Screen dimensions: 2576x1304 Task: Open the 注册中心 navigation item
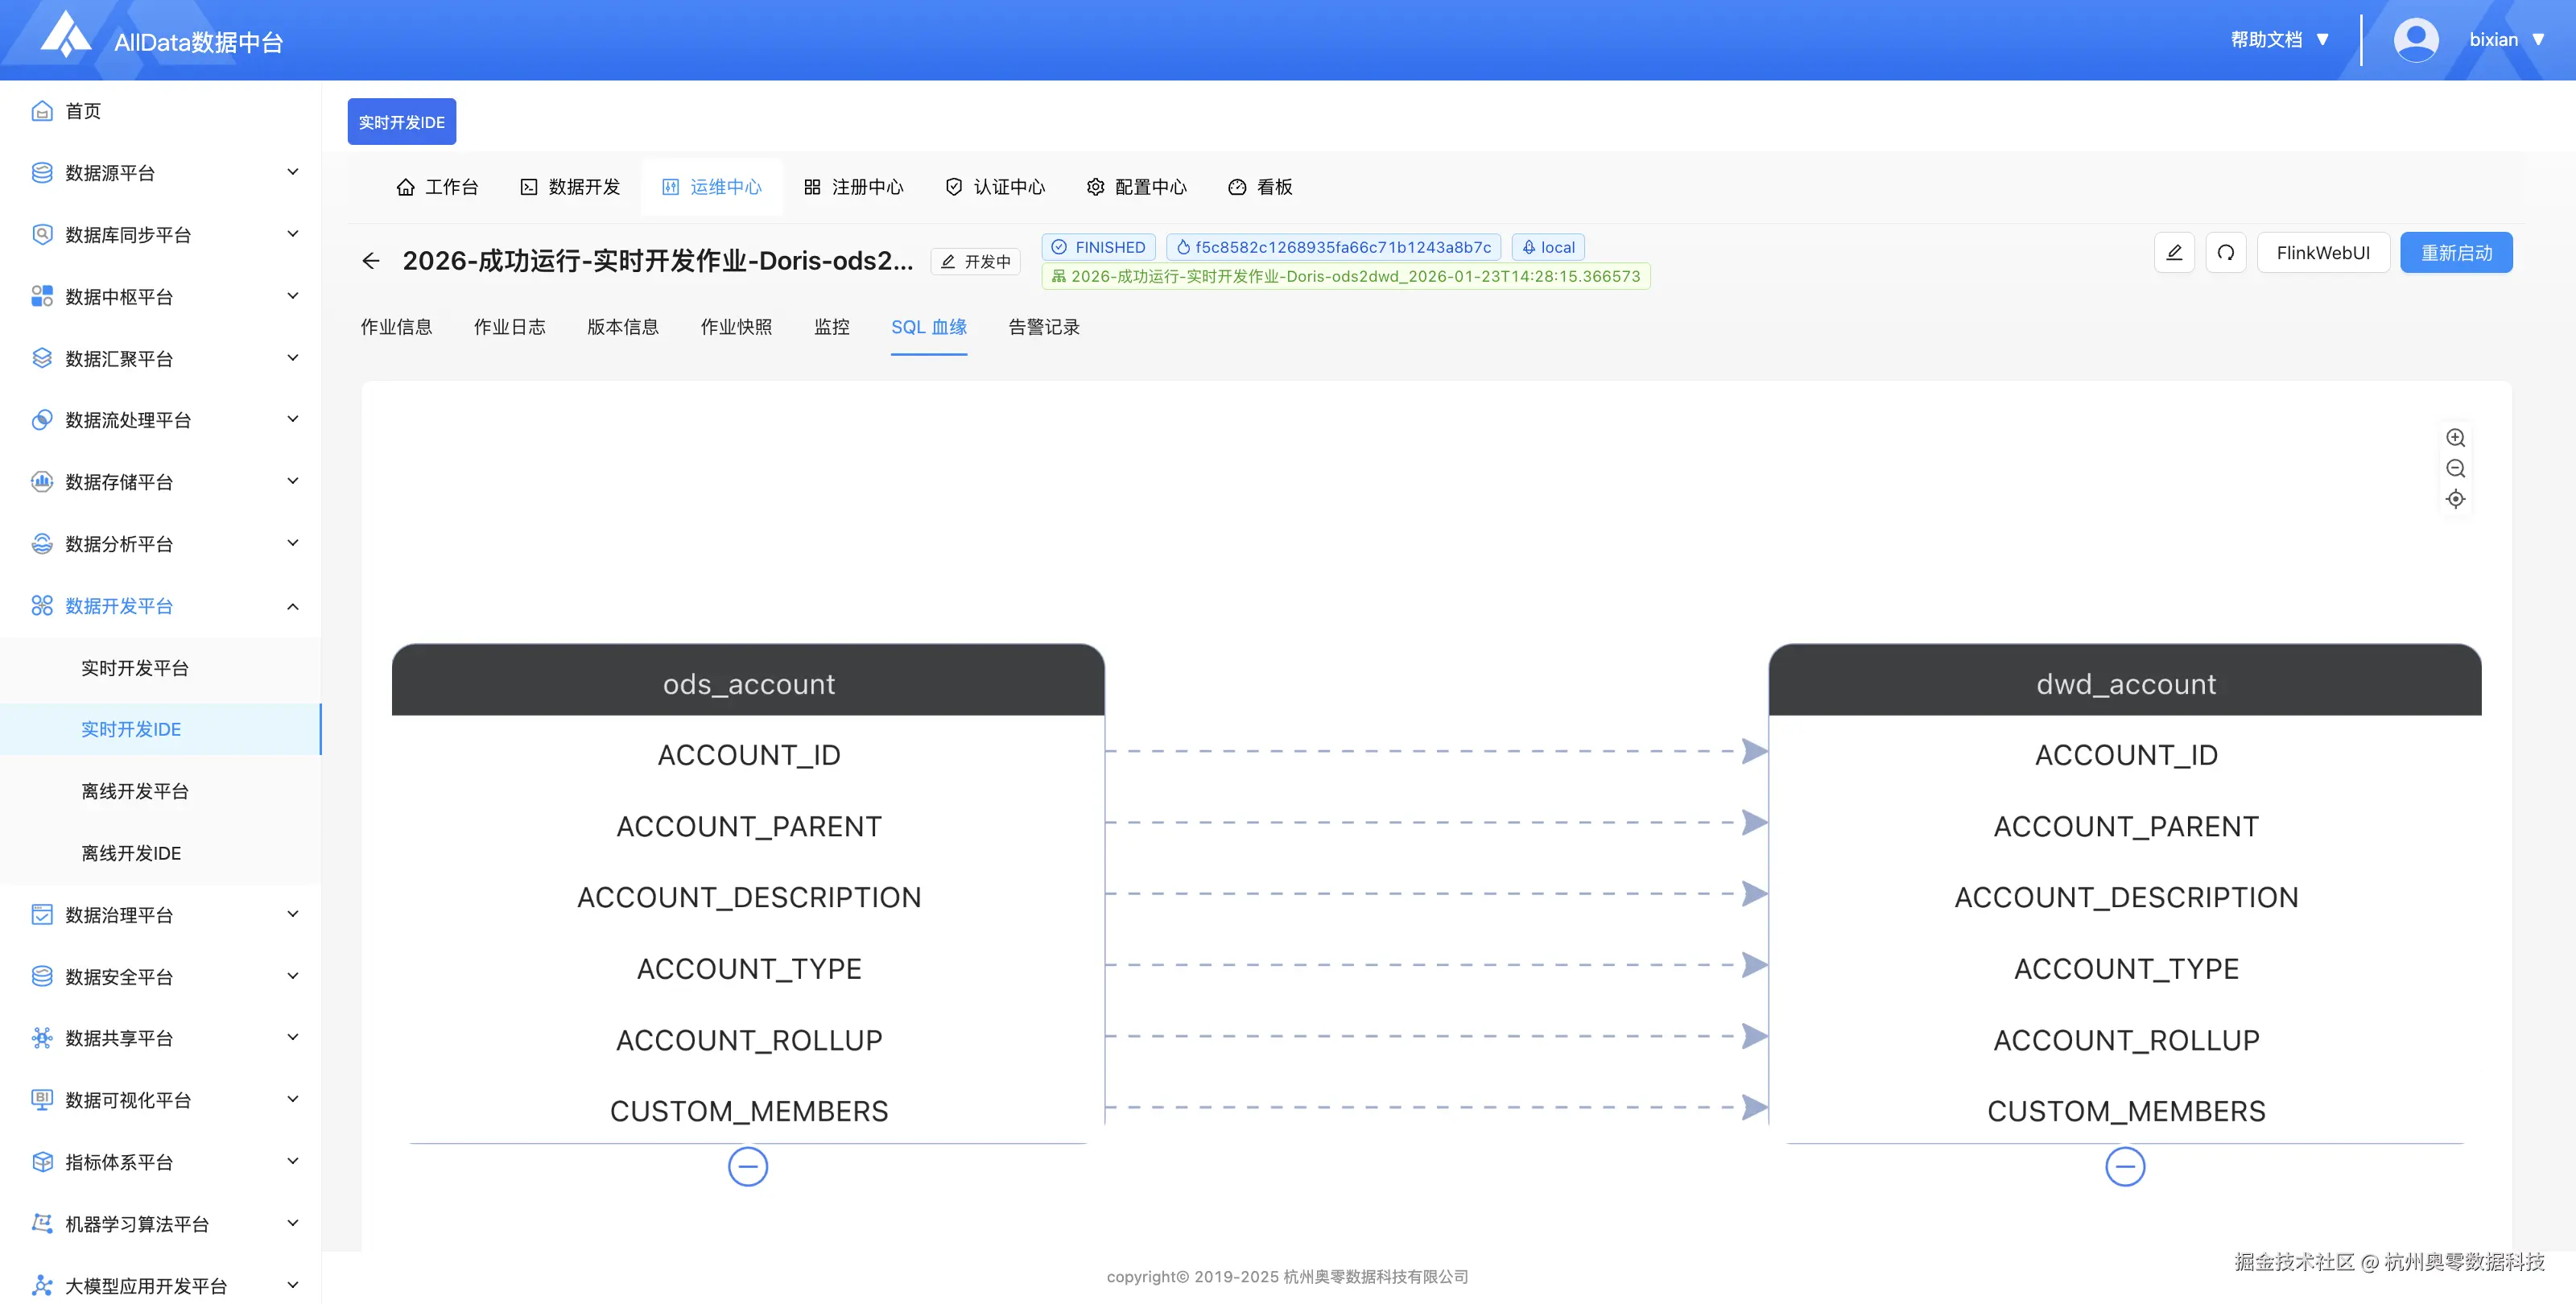tap(854, 187)
